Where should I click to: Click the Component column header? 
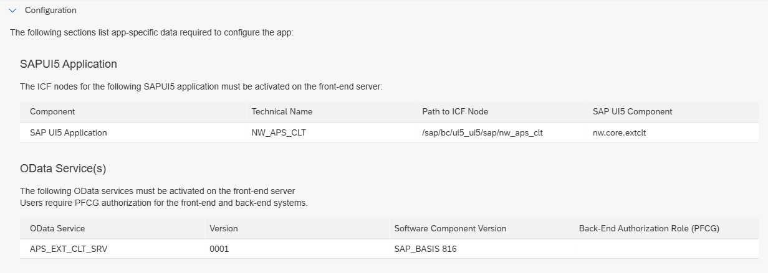click(x=52, y=112)
